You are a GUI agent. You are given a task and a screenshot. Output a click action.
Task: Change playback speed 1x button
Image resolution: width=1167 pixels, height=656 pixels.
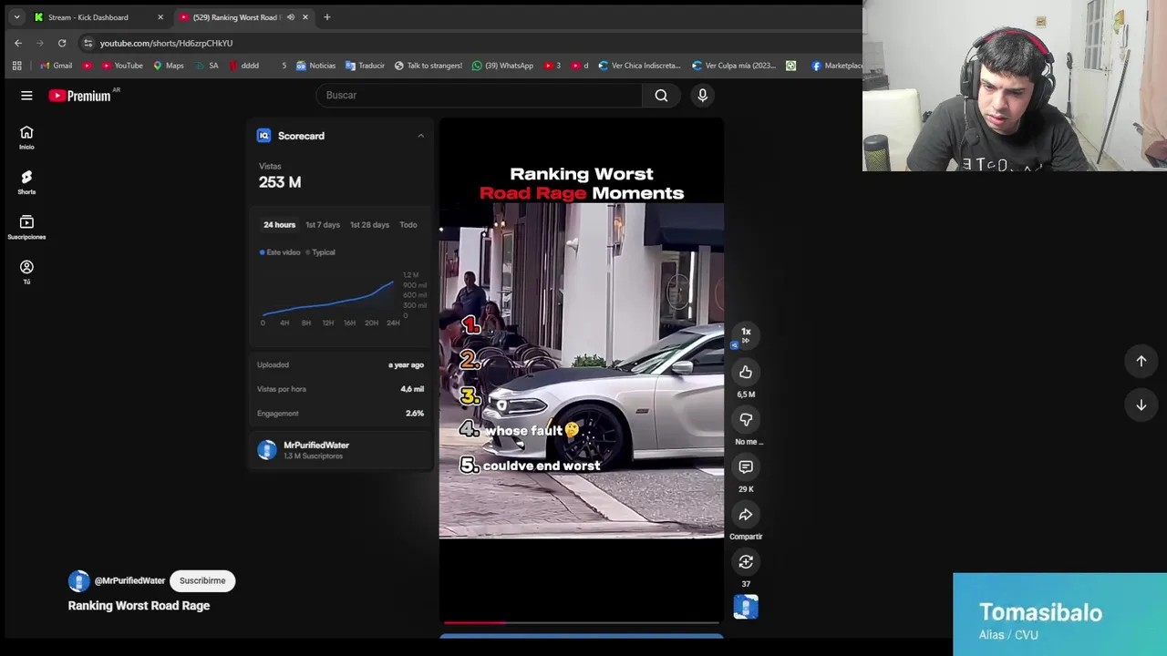pyautogui.click(x=746, y=335)
